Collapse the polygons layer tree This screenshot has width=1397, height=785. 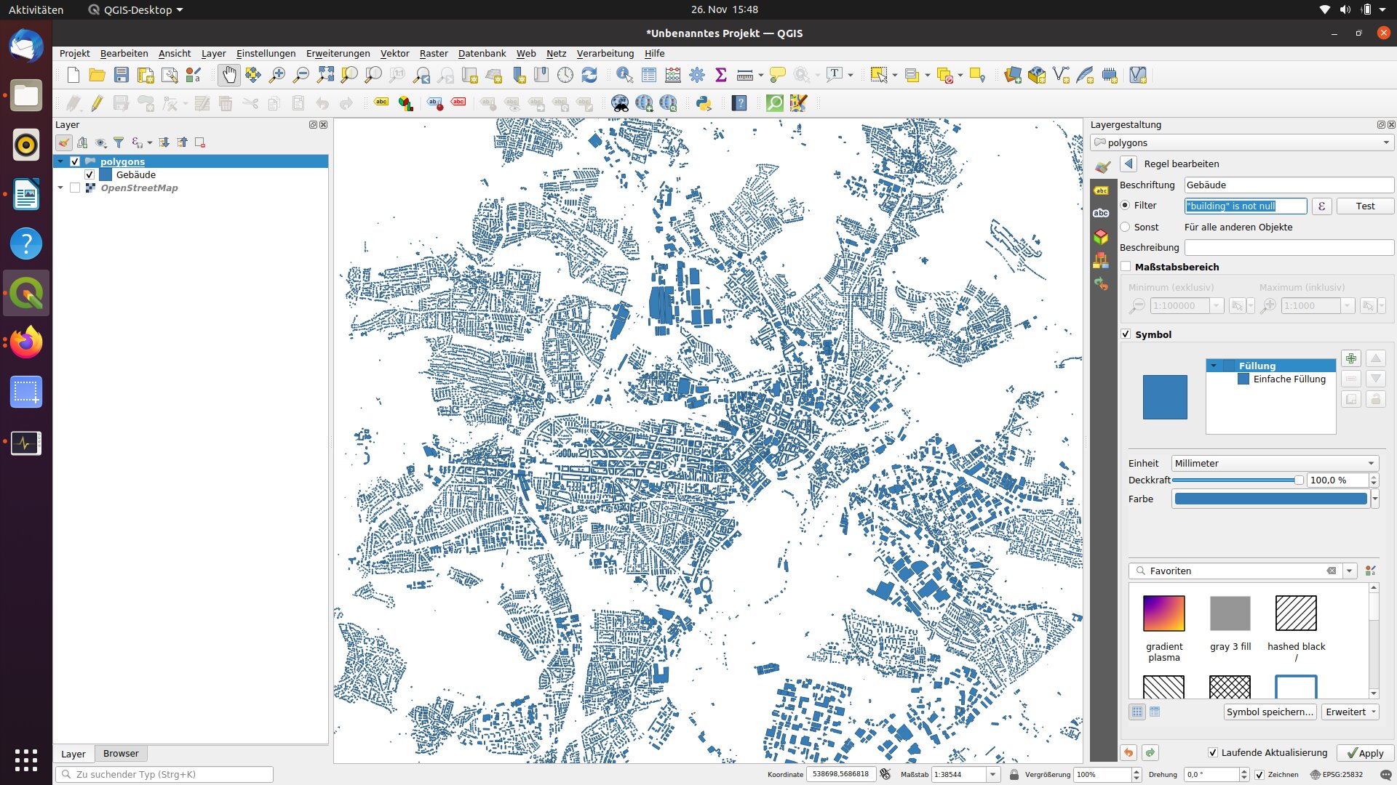[x=60, y=161]
